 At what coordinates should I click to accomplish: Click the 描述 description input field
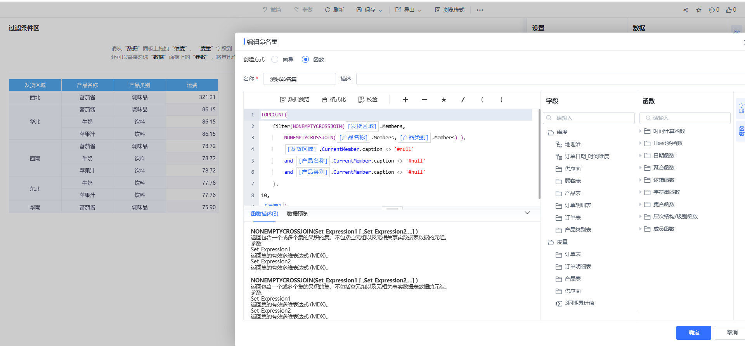click(550, 79)
